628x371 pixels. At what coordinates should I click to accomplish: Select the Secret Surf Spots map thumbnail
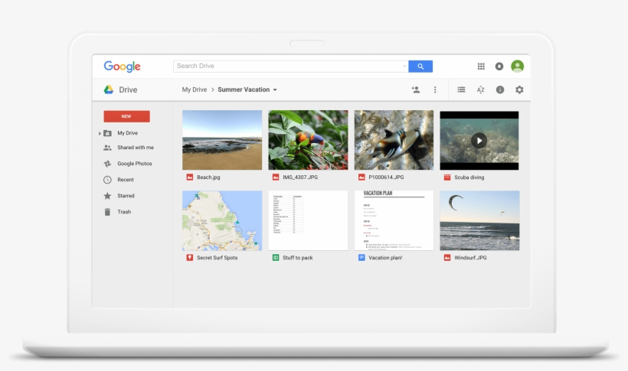222,220
